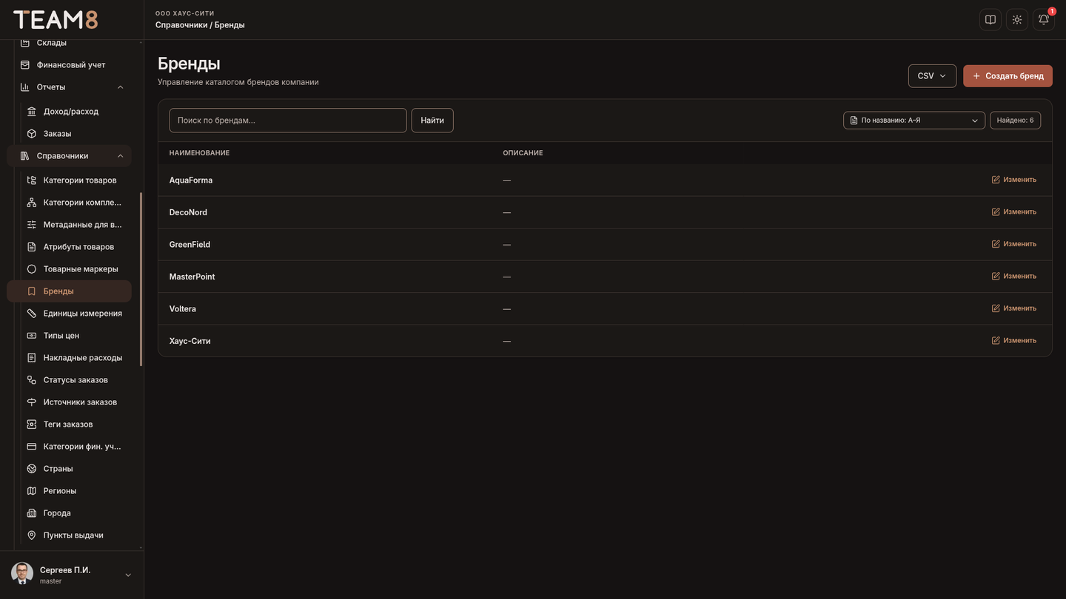Click Изменить link for Хаус-Сити brand

coord(1014,341)
